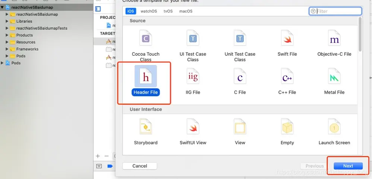This screenshot has width=372, height=179.
Task: Click the filter icon in the search field
Action: coord(313,11)
